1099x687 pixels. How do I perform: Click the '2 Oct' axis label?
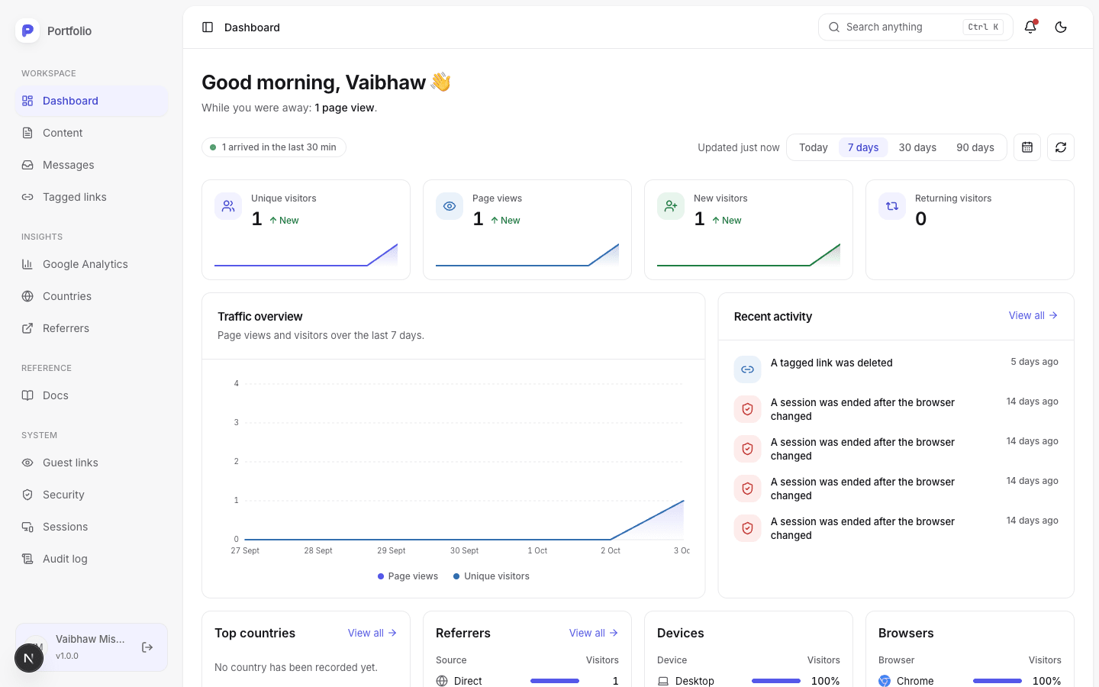pos(611,550)
